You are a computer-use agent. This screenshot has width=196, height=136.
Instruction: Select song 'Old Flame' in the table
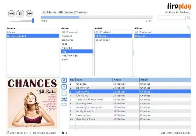tap(130, 92)
